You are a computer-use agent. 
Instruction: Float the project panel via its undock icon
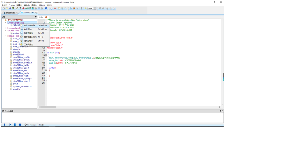(36, 17)
